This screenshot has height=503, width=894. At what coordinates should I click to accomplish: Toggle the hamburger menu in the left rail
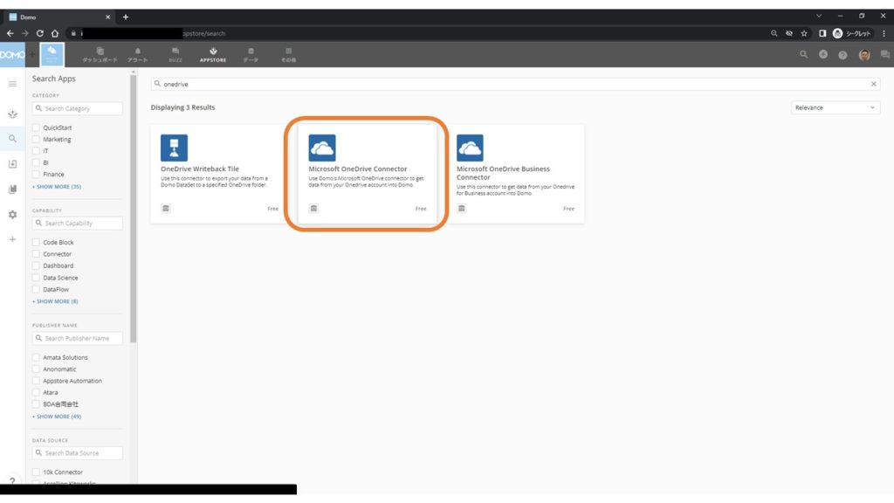click(12, 84)
